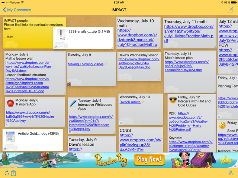Open the share icon in bottom toolbar
The image size is (238, 178).
pyautogui.click(x=13, y=173)
